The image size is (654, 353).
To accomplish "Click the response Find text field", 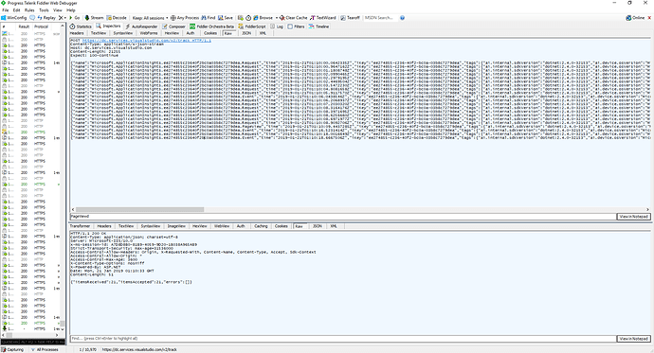I will point(343,339).
